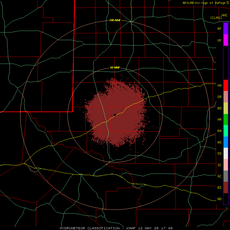Click the BD legend label
The width and height of the screenshot is (230, 230).
pos(219,108)
